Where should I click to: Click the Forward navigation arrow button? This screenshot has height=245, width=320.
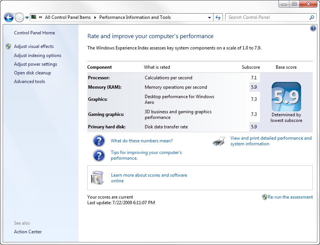point(19,17)
